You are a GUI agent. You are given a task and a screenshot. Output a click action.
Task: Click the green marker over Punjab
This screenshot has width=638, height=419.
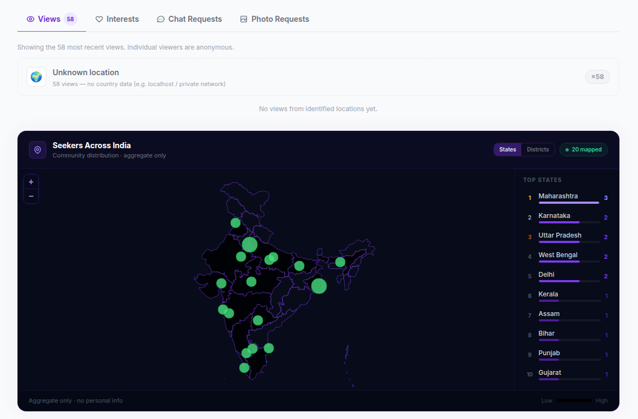(x=236, y=223)
